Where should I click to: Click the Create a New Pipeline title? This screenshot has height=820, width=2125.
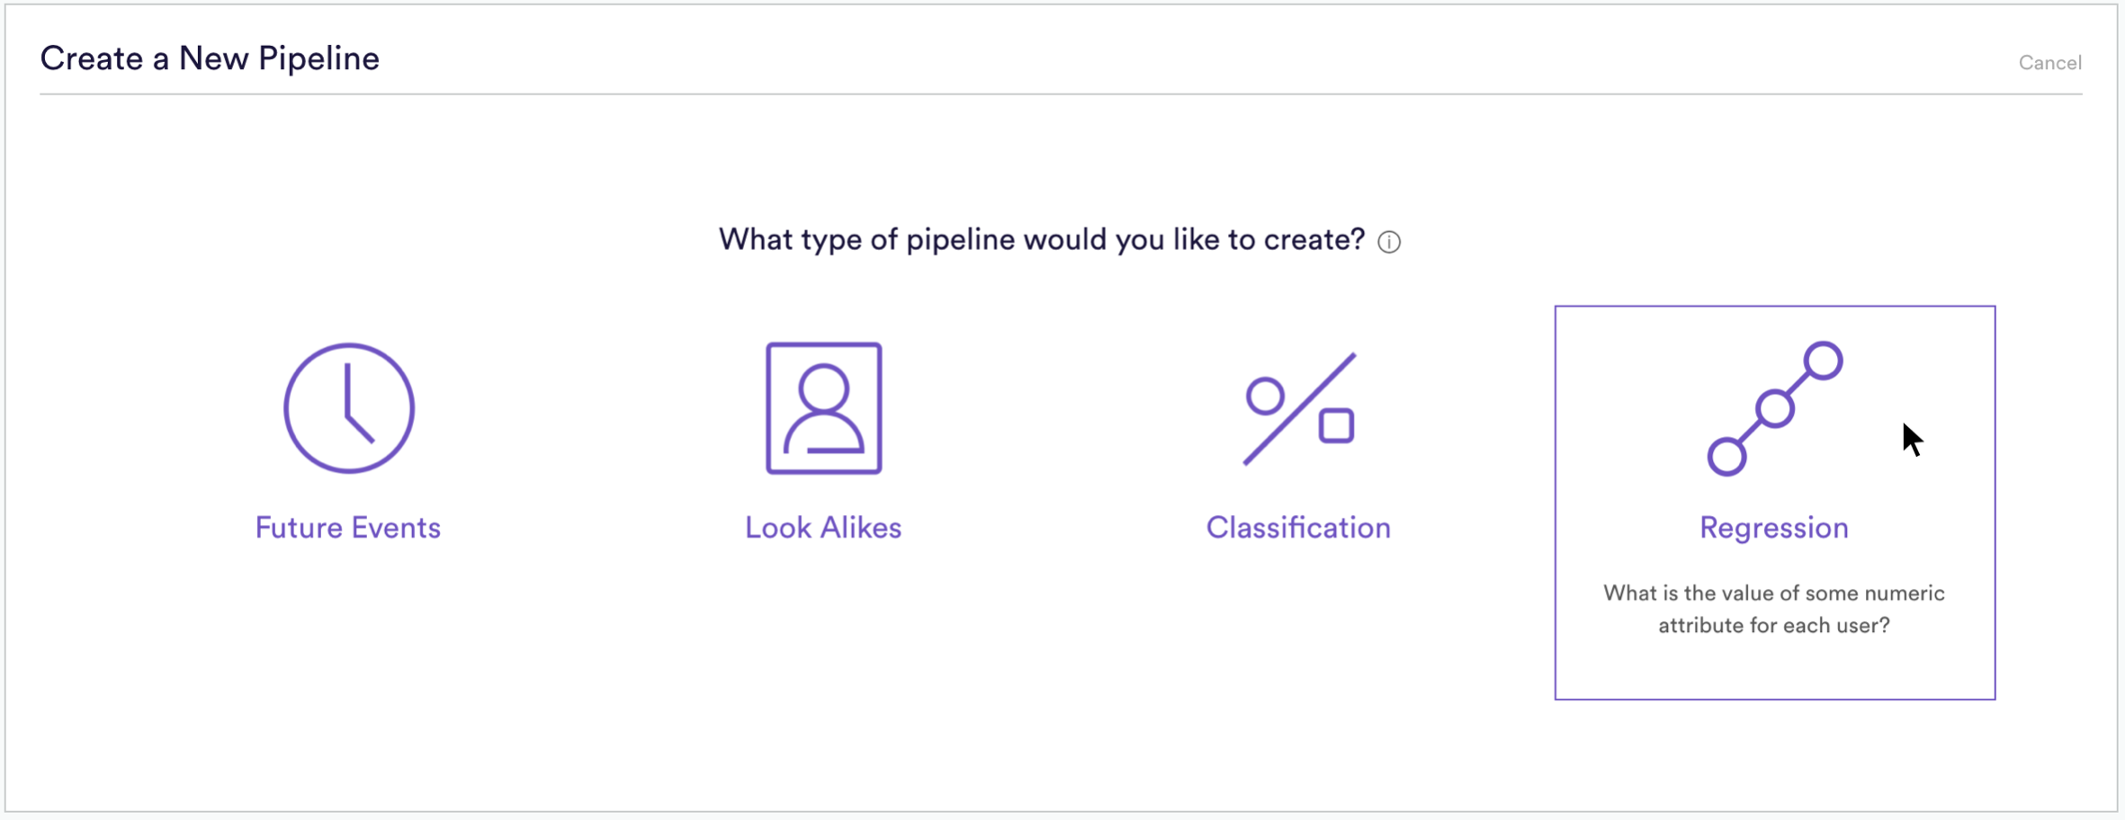click(210, 58)
